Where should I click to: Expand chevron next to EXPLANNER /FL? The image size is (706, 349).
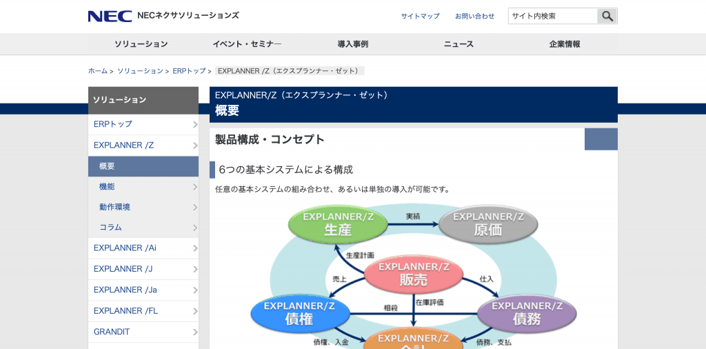click(195, 311)
